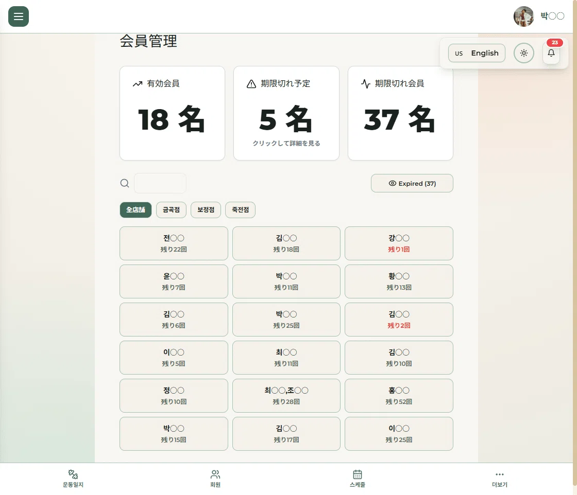
Task: Select the 금곡점 store filter
Action: (x=171, y=210)
